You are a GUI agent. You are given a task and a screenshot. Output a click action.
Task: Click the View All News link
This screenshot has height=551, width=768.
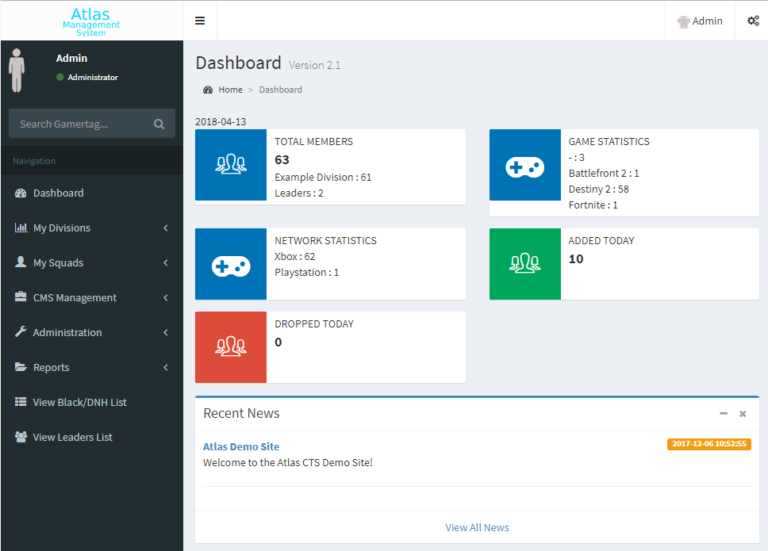pos(477,527)
